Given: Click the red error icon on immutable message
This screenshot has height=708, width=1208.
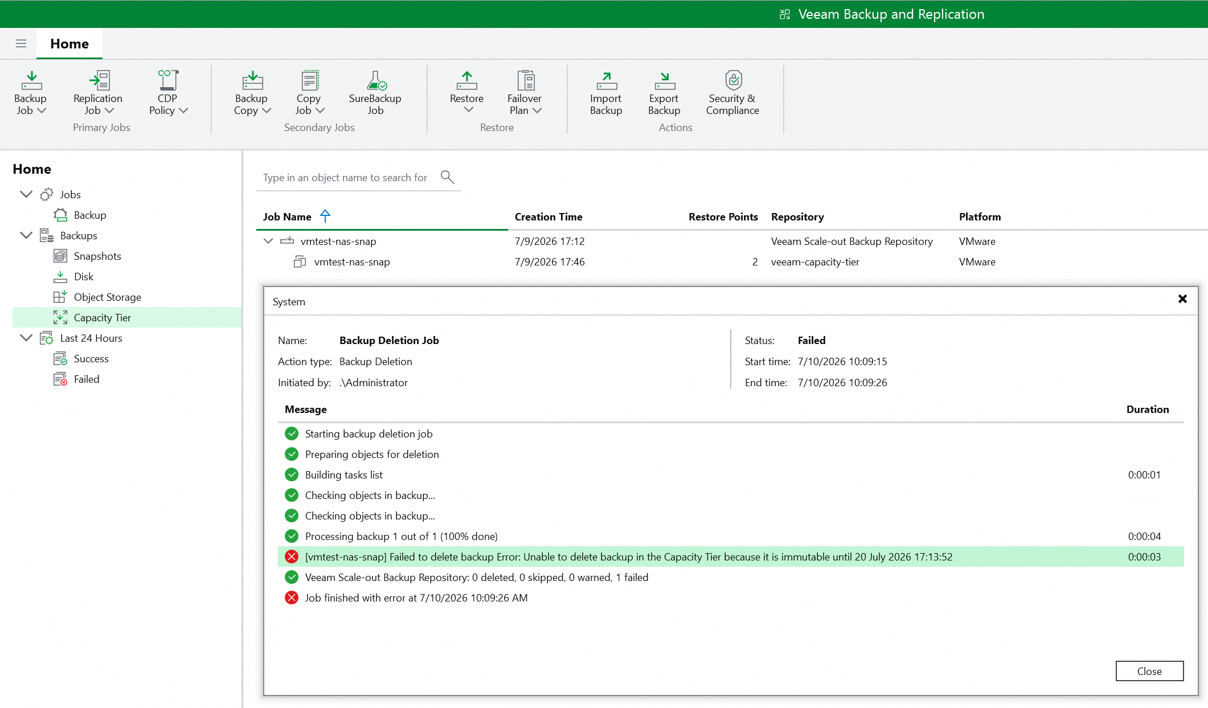Looking at the screenshot, I should coord(292,556).
